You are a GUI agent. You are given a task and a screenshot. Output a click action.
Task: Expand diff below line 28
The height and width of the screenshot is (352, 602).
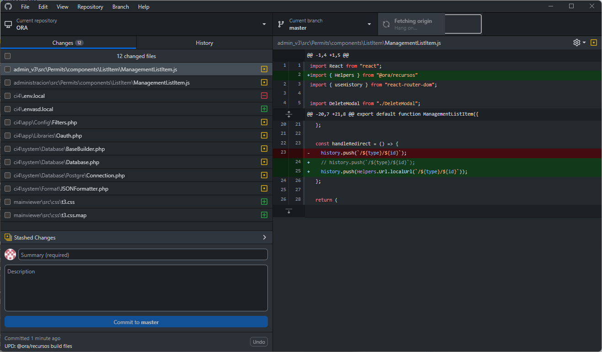click(289, 211)
